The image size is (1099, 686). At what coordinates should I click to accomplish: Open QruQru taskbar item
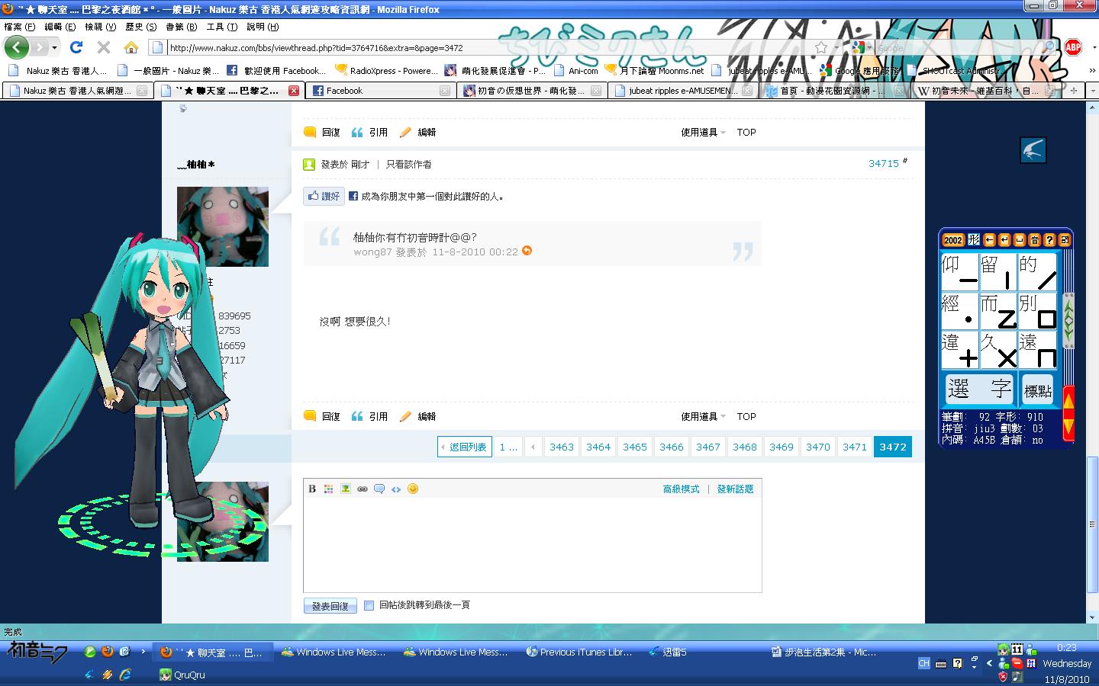pyautogui.click(x=182, y=675)
